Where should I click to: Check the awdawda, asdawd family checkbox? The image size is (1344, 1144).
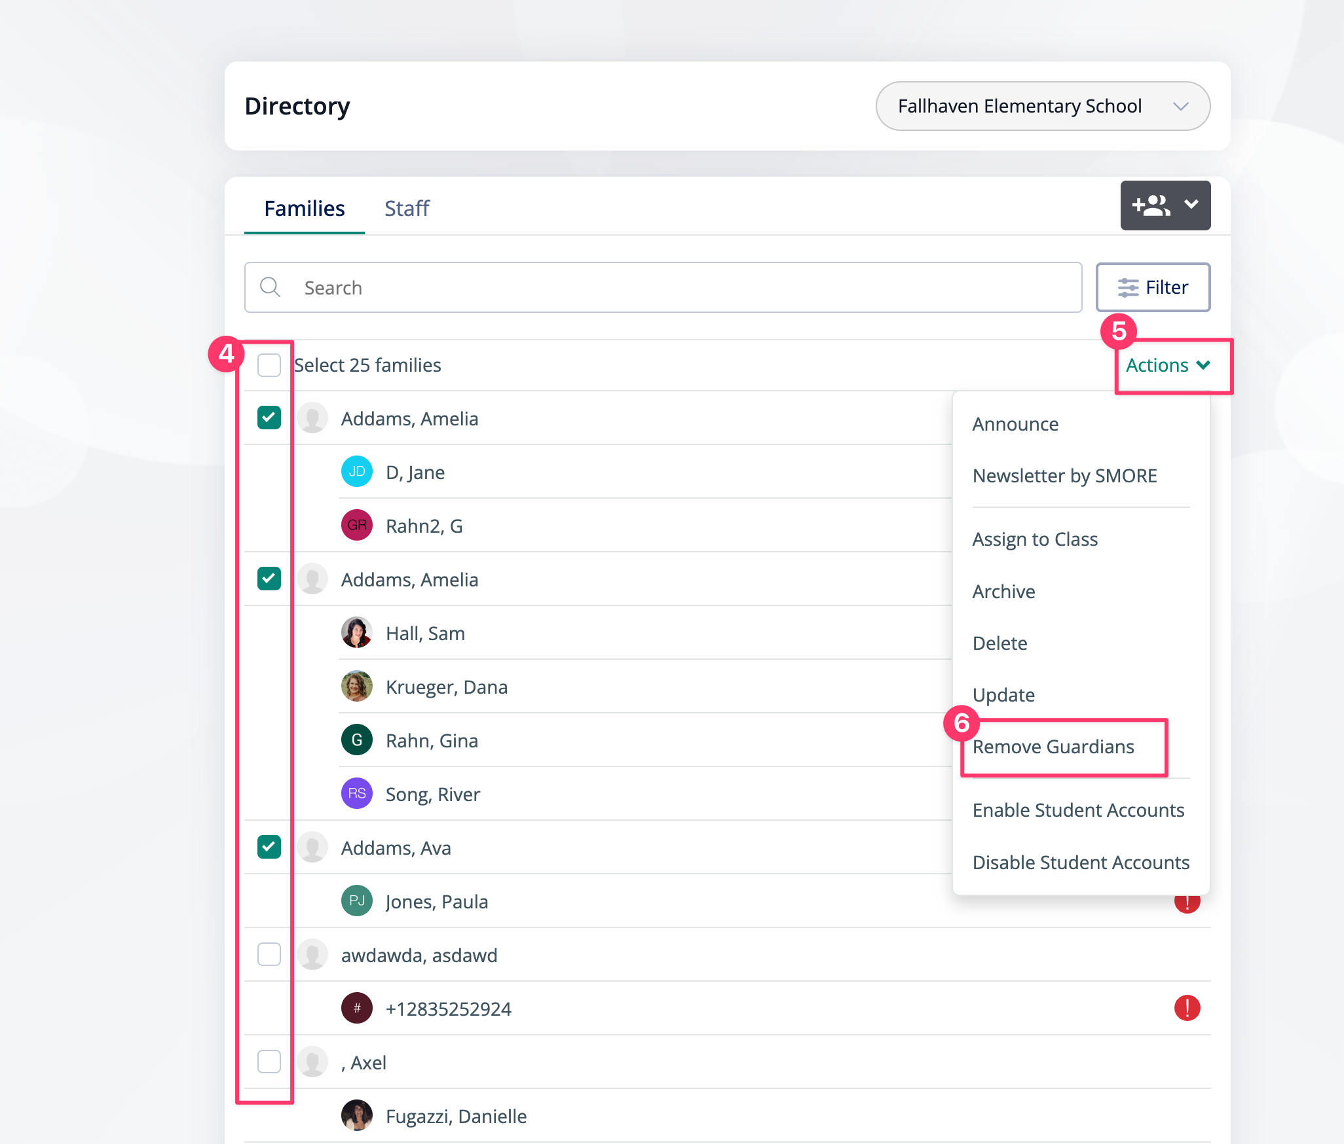pos(269,955)
